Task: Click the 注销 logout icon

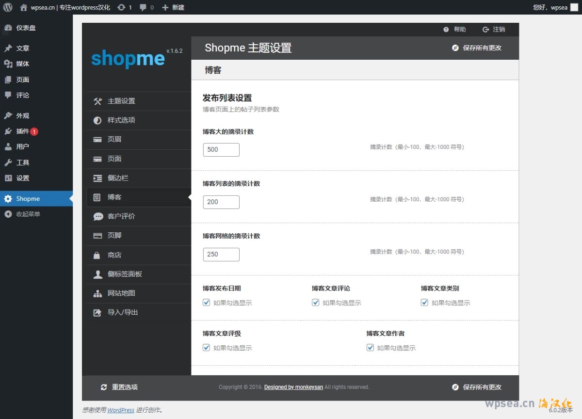Action: (485, 30)
